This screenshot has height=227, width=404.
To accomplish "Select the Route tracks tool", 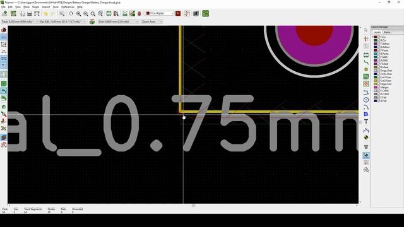I will click(366, 62).
